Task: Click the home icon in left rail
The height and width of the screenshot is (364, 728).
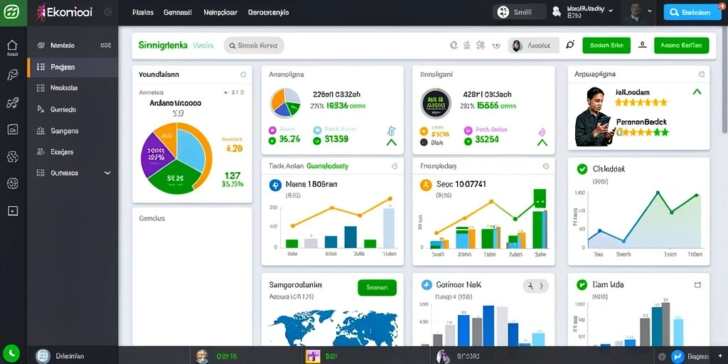Action: pos(12,45)
